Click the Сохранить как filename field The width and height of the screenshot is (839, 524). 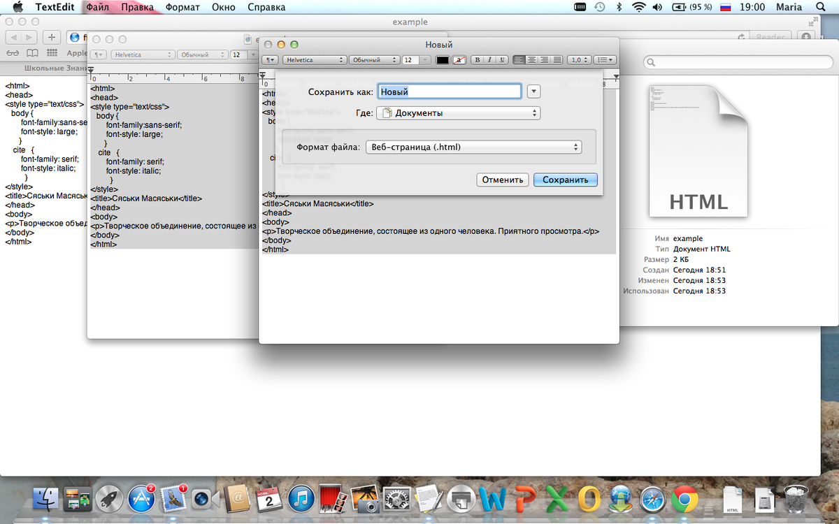(450, 92)
